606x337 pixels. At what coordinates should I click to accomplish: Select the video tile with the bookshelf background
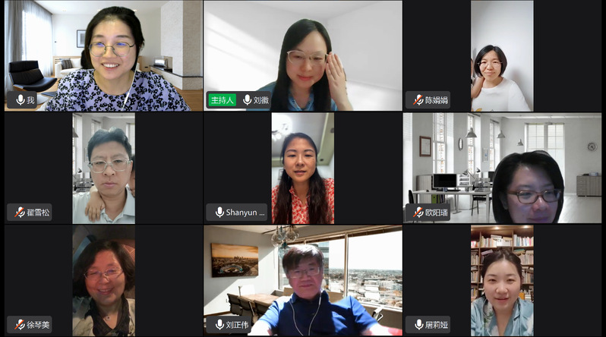(502, 281)
